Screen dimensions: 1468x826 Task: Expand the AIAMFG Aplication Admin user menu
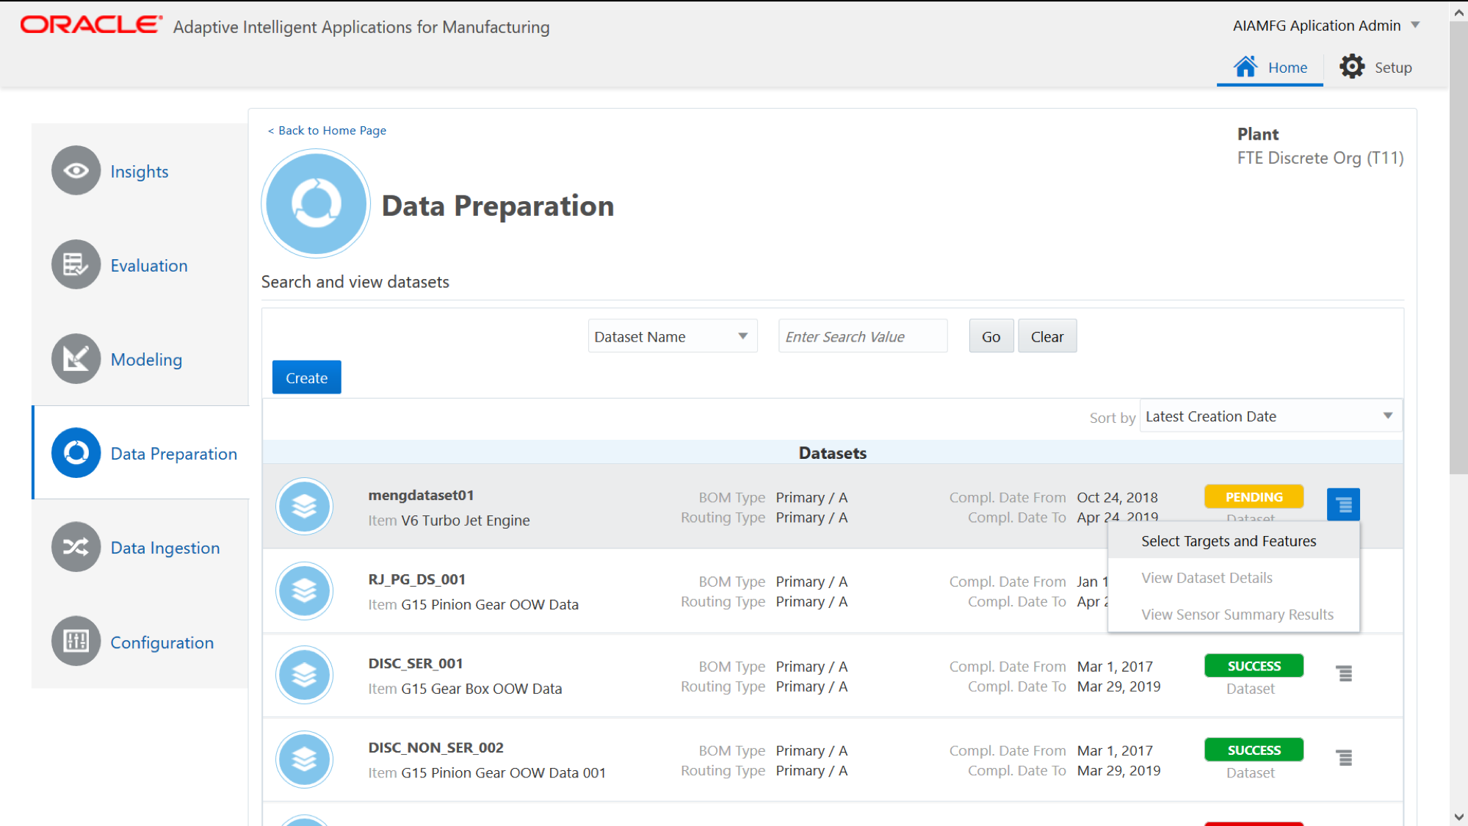[1326, 26]
